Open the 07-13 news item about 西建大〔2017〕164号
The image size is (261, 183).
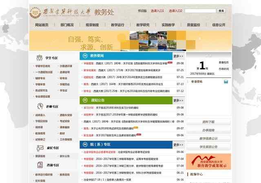(123, 84)
